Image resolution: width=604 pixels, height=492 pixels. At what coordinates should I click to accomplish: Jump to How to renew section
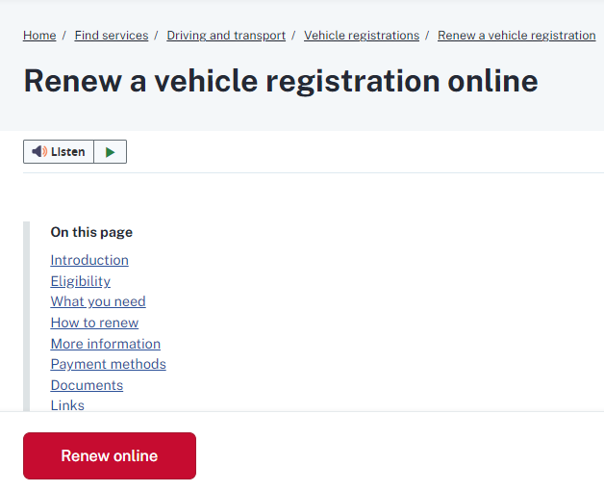pyautogui.click(x=94, y=323)
